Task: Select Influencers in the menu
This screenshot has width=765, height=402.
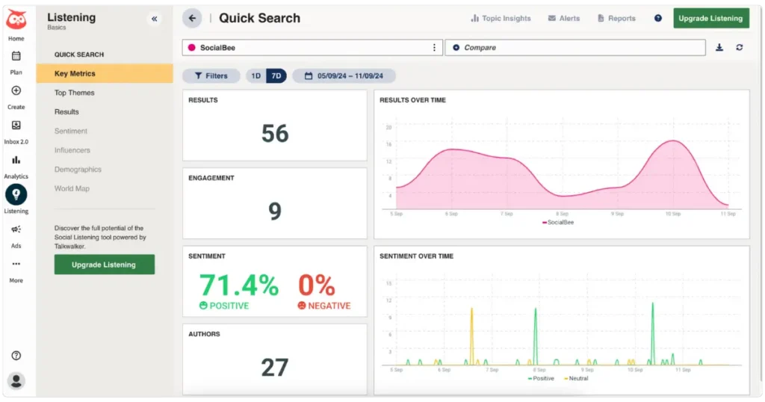Action: 72,150
